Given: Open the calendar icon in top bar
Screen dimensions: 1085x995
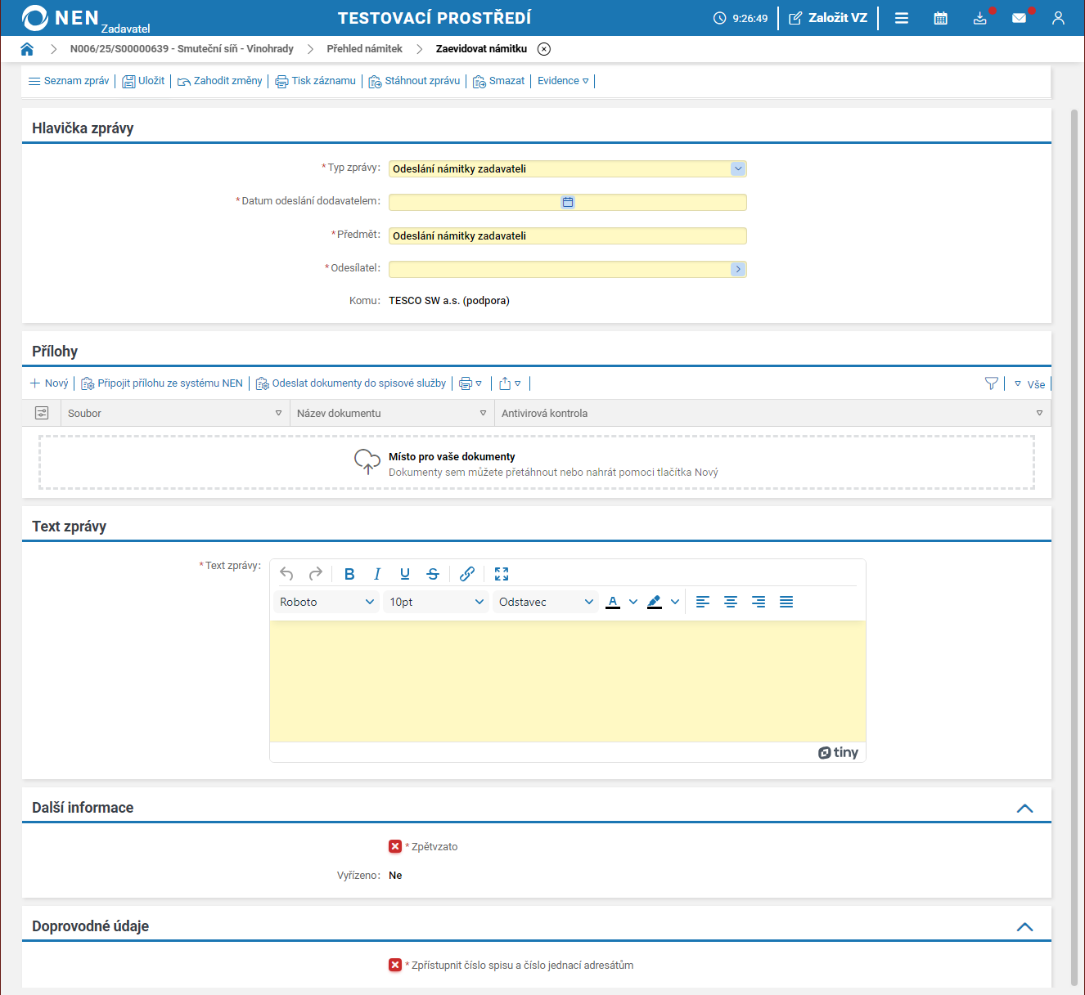Looking at the screenshot, I should coord(940,18).
